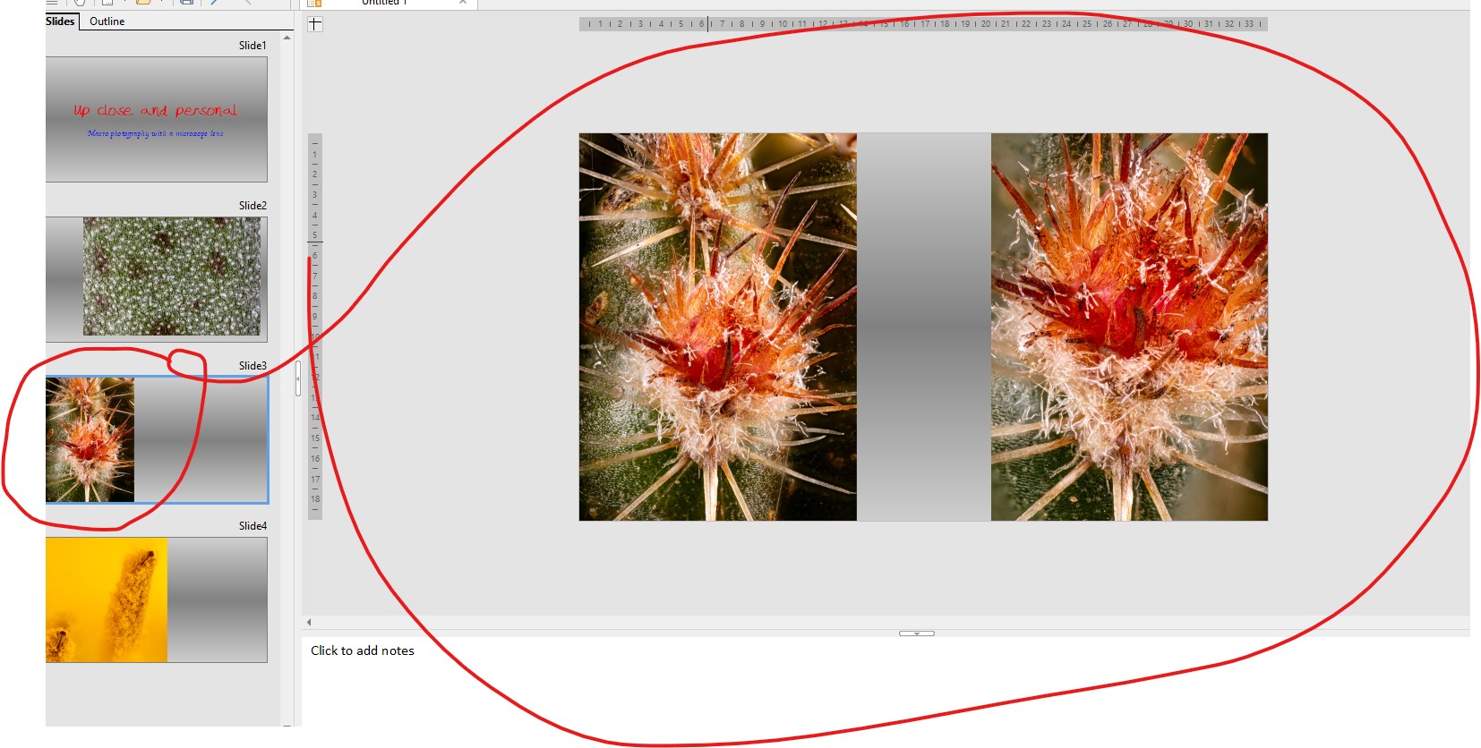Select the Slide3 cactus thumbnail

157,439
